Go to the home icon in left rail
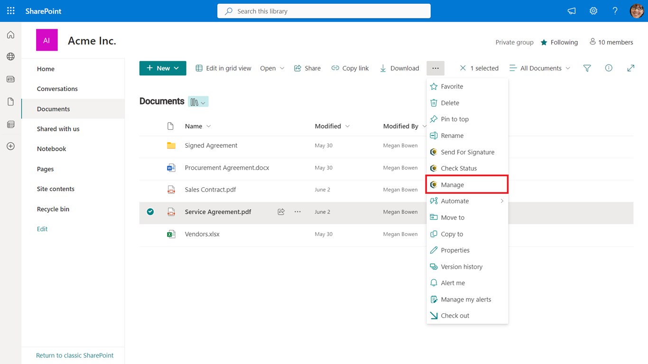This screenshot has height=364, width=648. [x=10, y=35]
